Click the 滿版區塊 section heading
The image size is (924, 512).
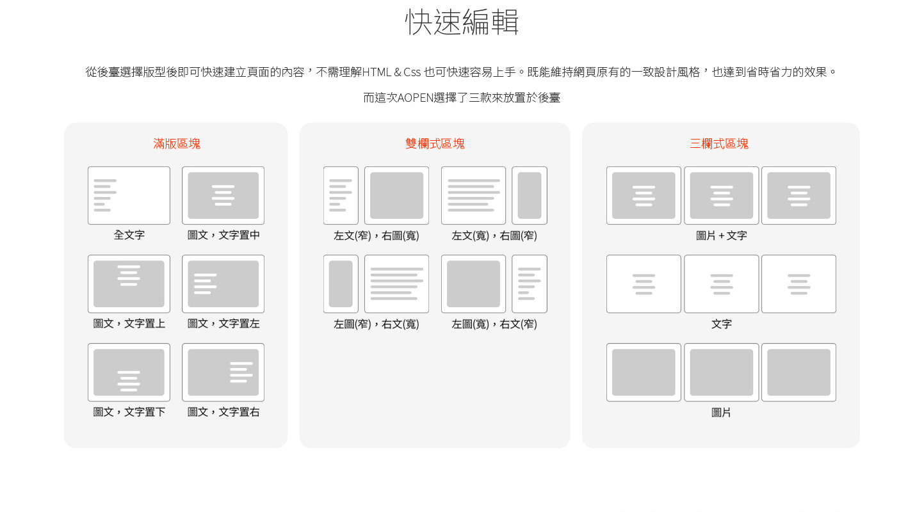coord(177,143)
